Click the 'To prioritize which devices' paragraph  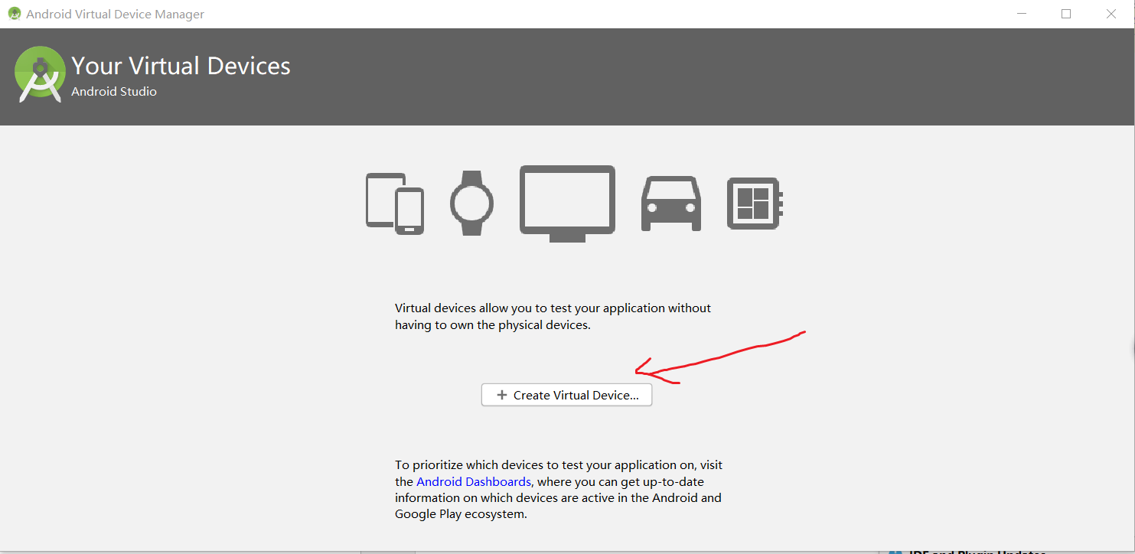tap(559, 490)
